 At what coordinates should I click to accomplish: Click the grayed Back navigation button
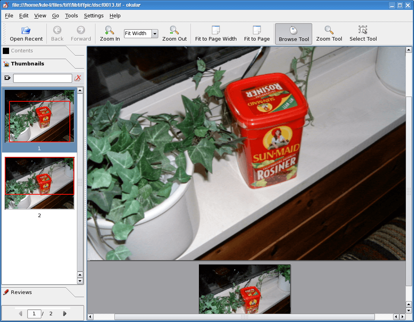[x=57, y=34]
